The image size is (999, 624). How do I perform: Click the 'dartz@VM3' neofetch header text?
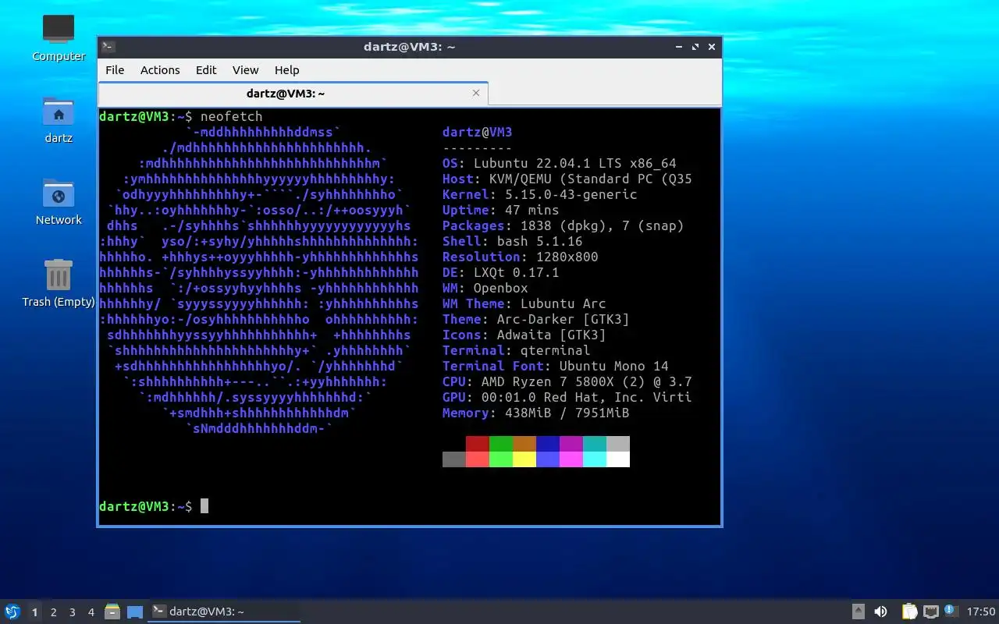(x=478, y=132)
